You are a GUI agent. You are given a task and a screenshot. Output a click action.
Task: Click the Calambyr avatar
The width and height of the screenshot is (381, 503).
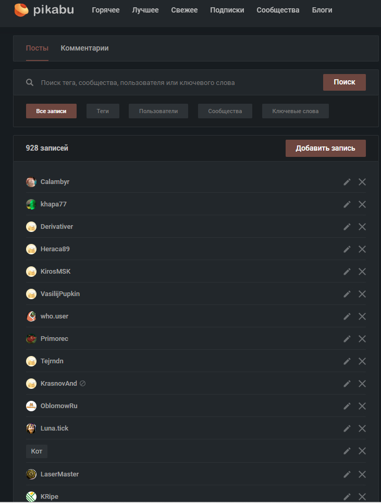coord(31,182)
